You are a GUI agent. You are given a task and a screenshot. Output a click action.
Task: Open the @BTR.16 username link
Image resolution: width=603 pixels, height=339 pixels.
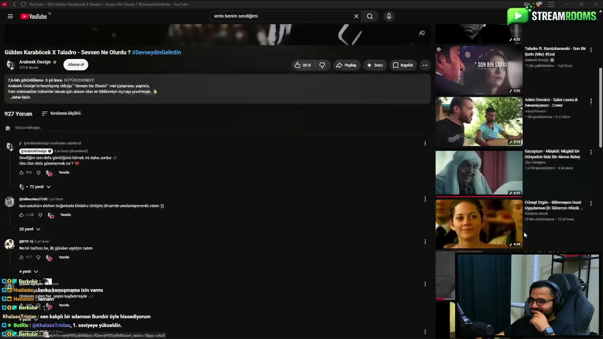point(26,242)
